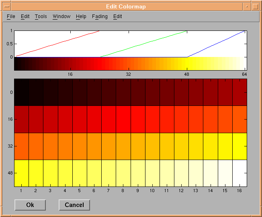The image size is (262, 217).
Task: Pick the yellow swatch, row 32 column 16
Action: coord(239,146)
